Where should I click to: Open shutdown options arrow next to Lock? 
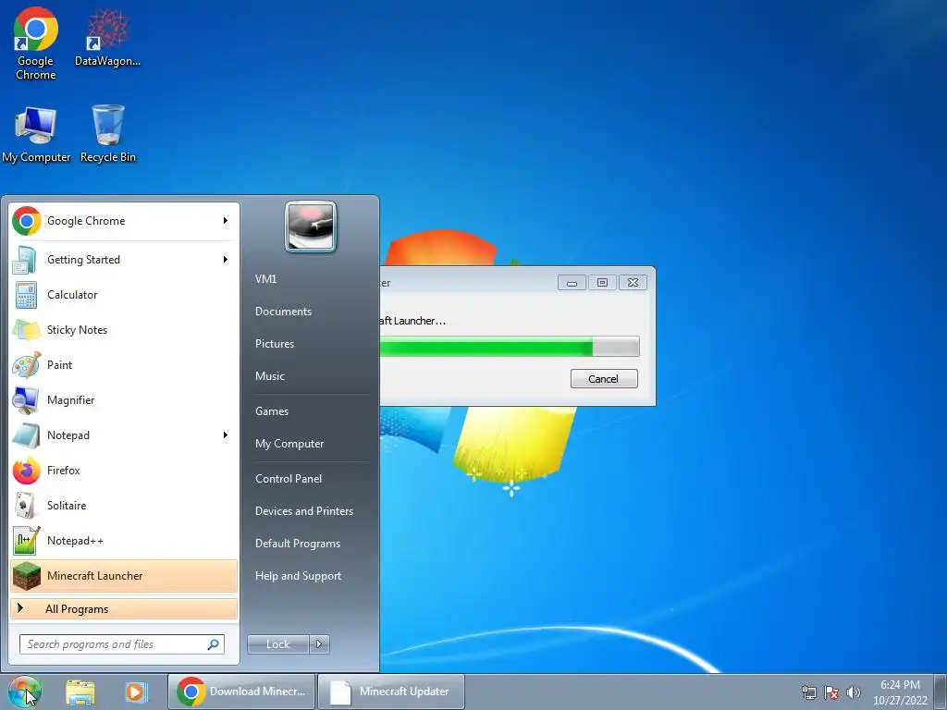tap(319, 644)
